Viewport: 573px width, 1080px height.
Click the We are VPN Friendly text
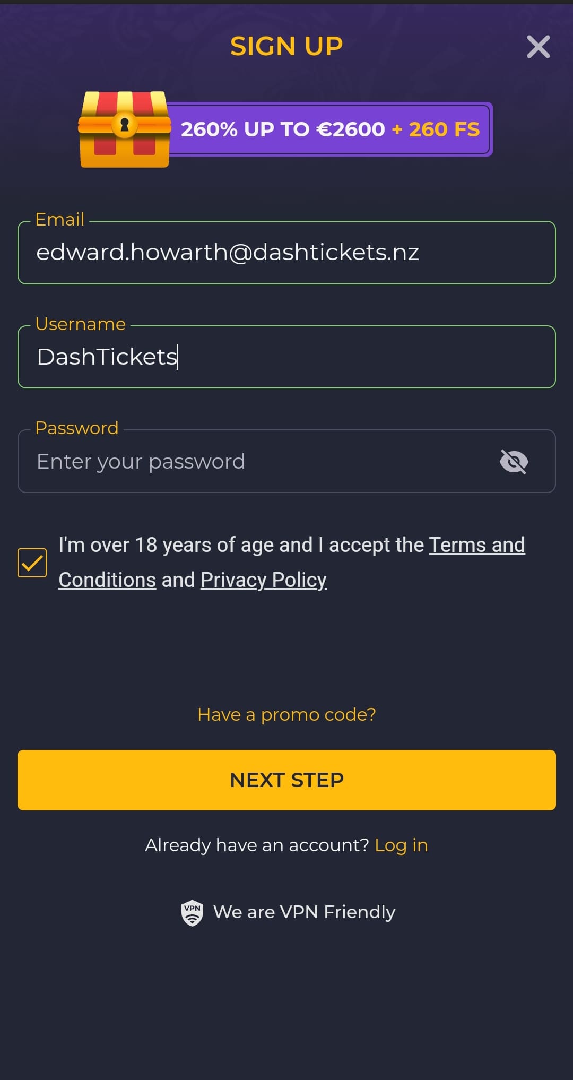(x=304, y=912)
